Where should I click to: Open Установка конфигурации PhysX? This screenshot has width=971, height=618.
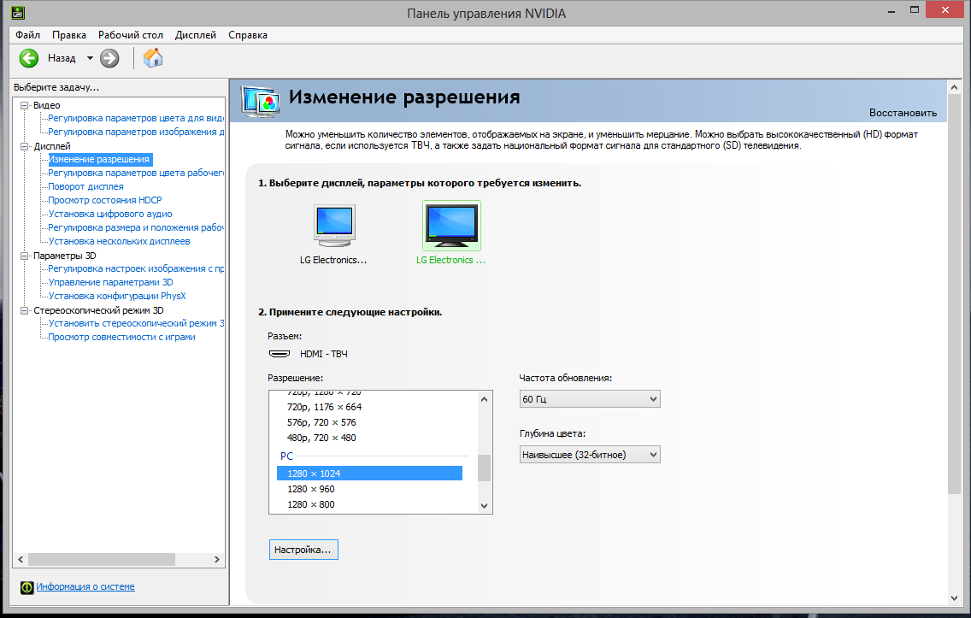(117, 296)
